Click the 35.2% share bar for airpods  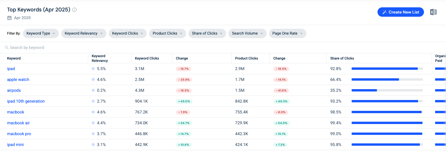387,90
